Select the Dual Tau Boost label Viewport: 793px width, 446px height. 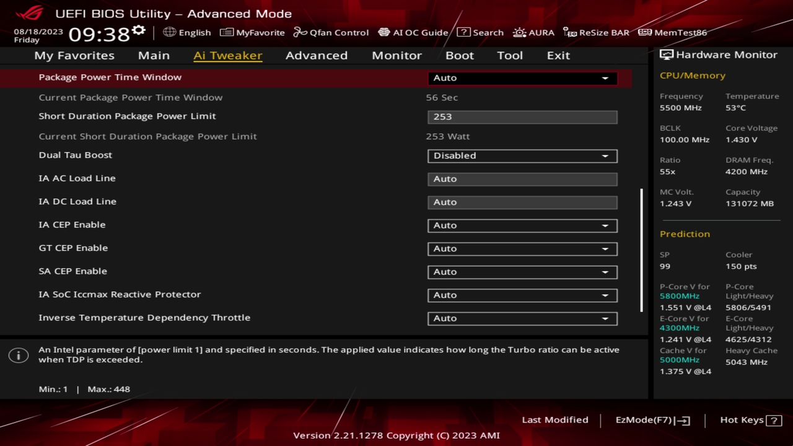[75, 155]
